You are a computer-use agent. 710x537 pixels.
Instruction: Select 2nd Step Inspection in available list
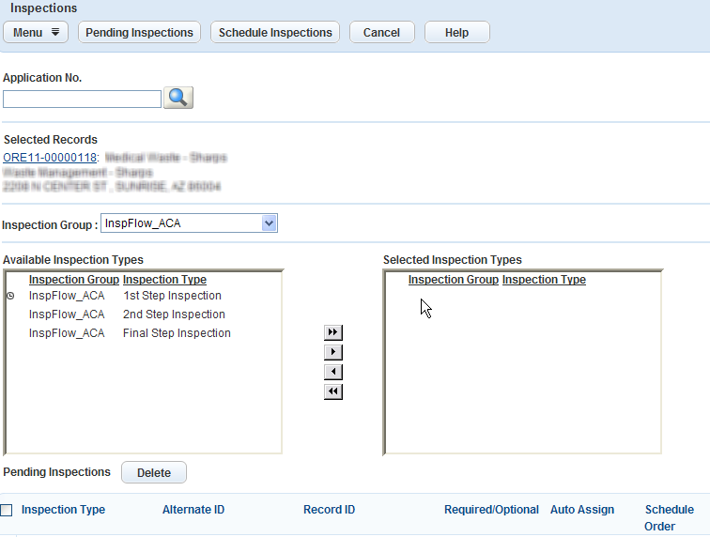pyautogui.click(x=174, y=315)
